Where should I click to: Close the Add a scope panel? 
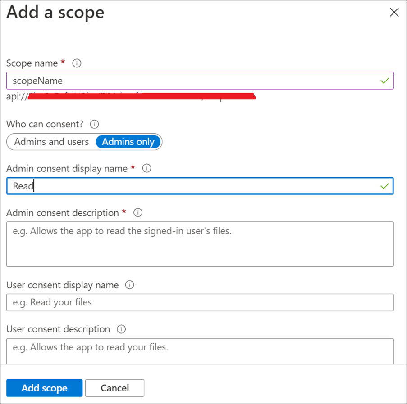click(394, 13)
